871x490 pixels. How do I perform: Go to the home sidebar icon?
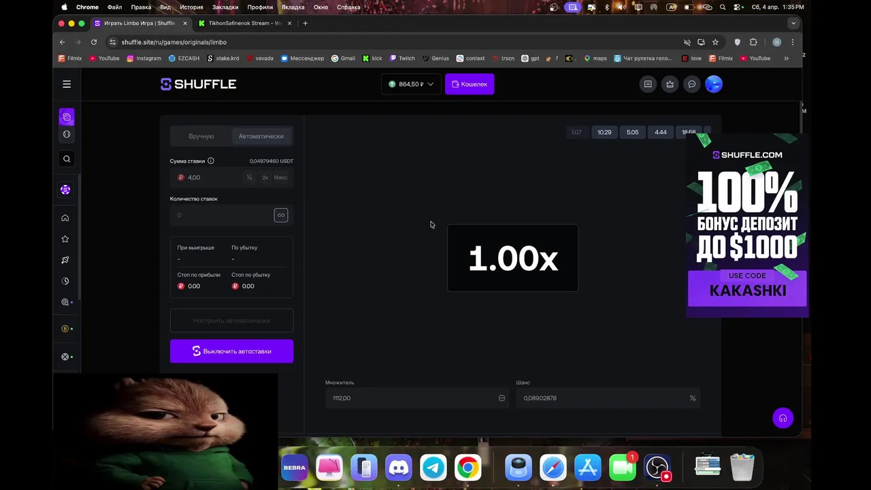coord(65,218)
